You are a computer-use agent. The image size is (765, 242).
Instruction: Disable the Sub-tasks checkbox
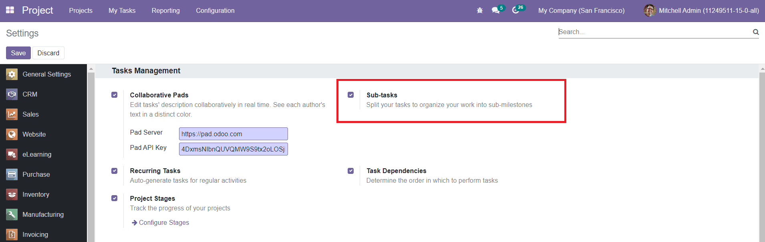(x=351, y=95)
